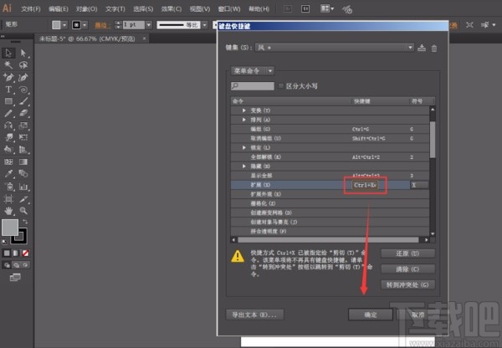
Task: Toggle the Gradient fill mode button
Action: coord(16,253)
